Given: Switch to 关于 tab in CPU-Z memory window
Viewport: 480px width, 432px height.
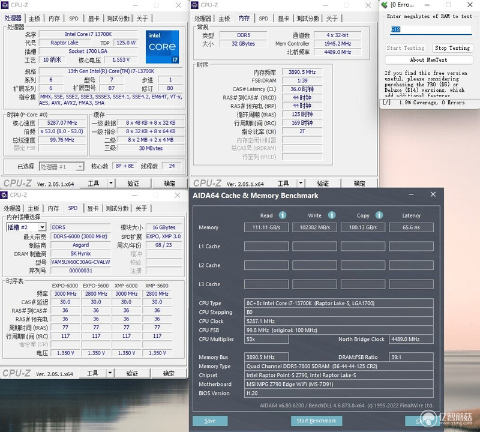Looking at the screenshot, I should pos(332,19).
